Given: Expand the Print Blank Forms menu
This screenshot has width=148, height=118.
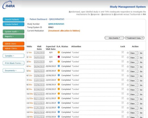Looking at the screenshot, I should coord(13,63).
